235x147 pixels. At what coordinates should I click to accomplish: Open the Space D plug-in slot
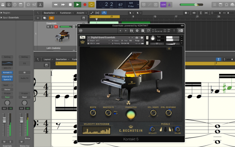(x=7, y=79)
